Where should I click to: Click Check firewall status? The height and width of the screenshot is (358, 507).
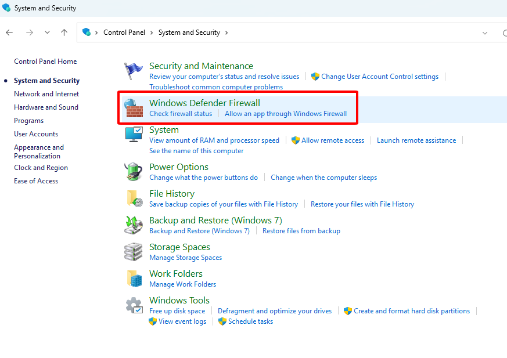point(181,114)
